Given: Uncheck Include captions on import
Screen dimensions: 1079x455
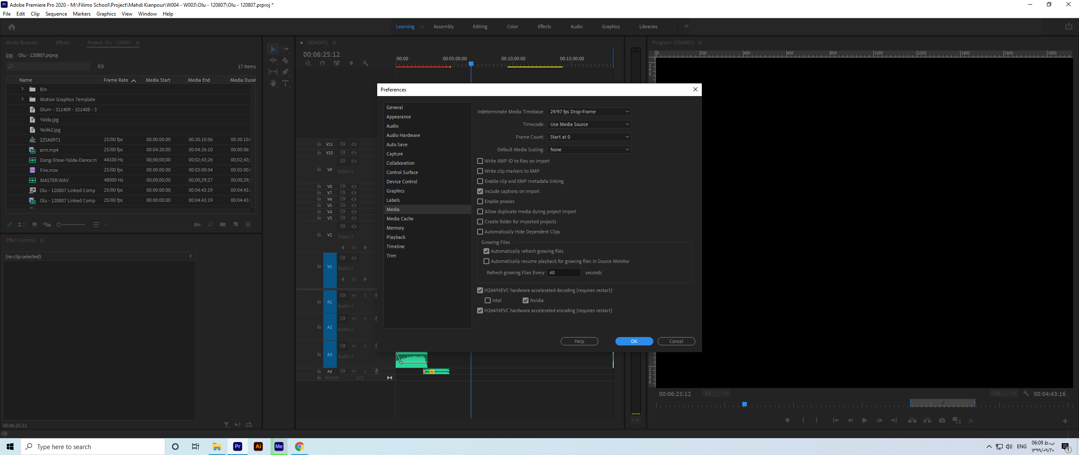Looking at the screenshot, I should point(480,191).
